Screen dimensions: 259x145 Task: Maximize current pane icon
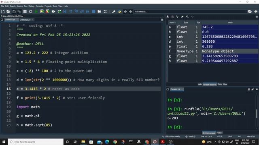point(99,12)
